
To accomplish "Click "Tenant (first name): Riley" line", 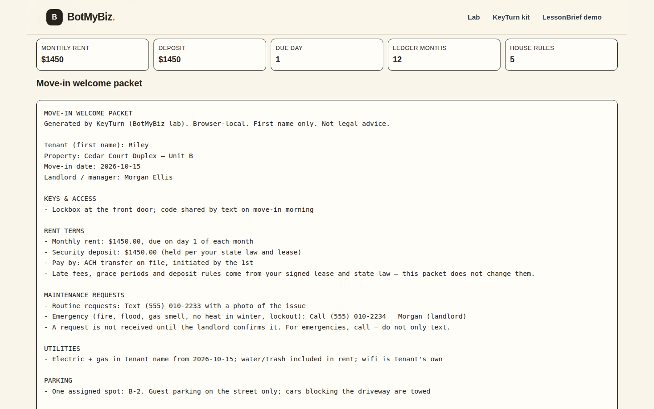I will [x=96, y=145].
